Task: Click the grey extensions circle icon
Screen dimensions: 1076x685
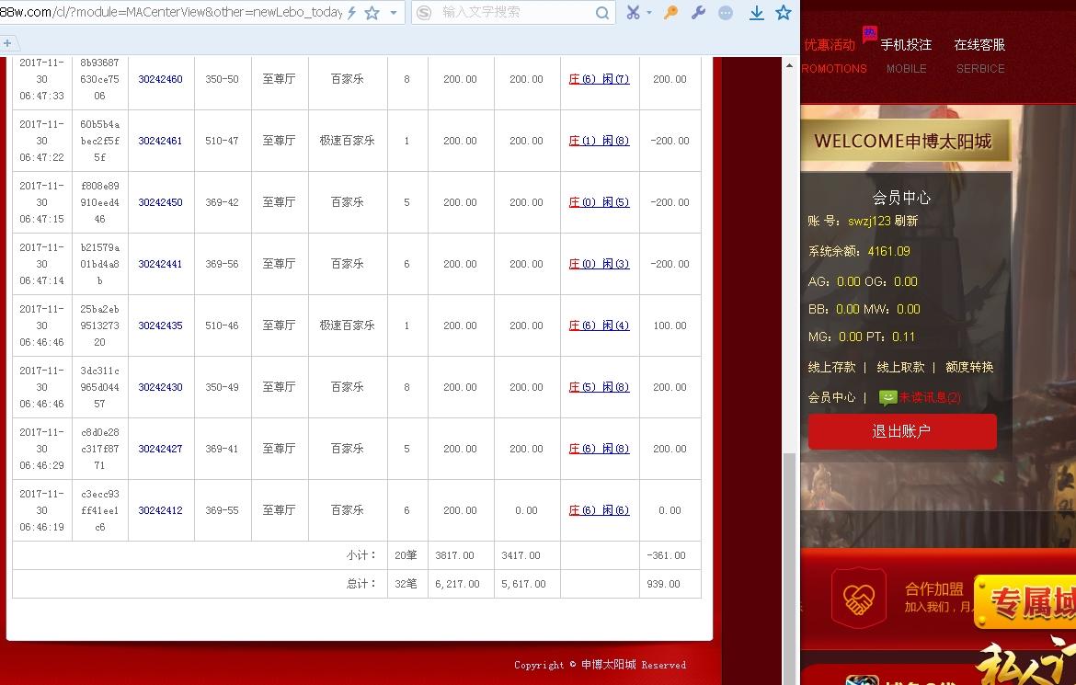Action: point(726,13)
